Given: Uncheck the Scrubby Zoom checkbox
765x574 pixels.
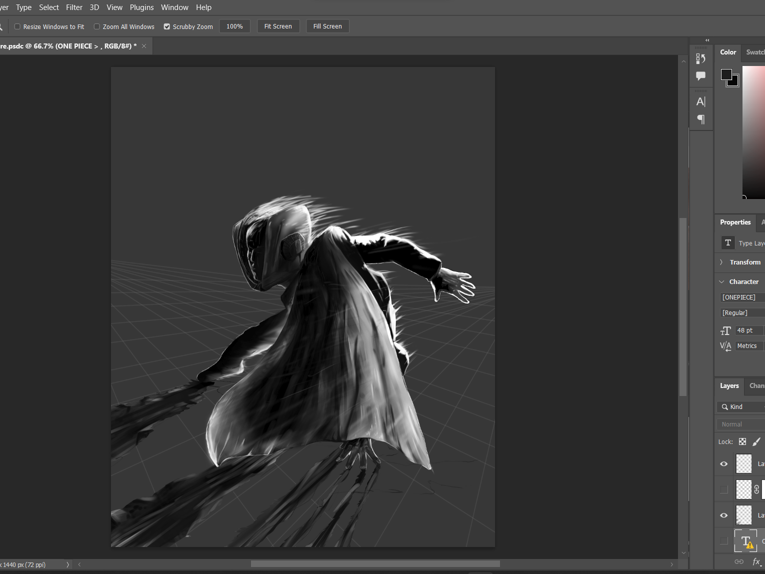Looking at the screenshot, I should point(167,26).
